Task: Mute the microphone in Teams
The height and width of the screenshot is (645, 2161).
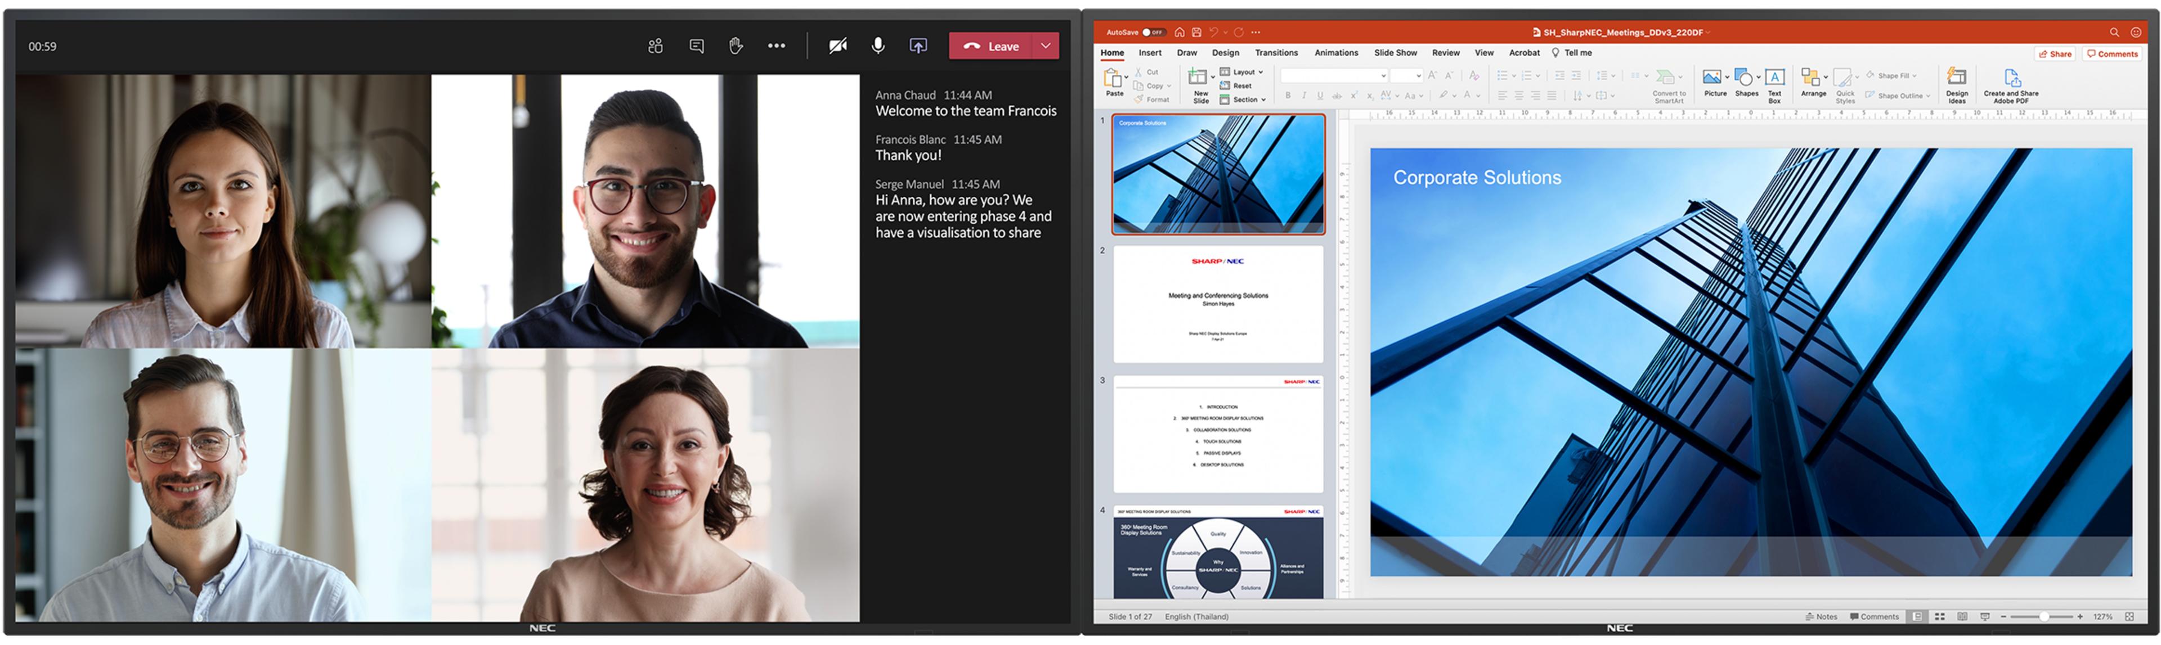Action: tap(877, 46)
